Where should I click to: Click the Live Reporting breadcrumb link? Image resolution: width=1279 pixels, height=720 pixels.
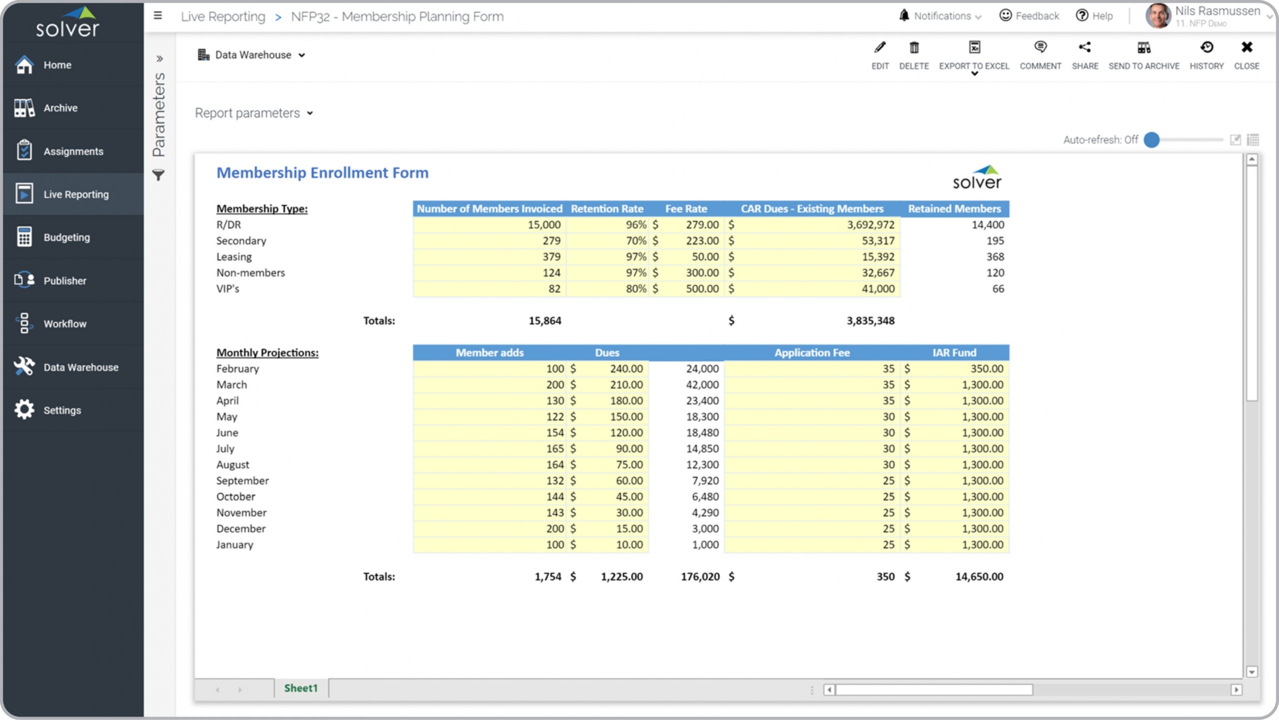[x=223, y=16]
